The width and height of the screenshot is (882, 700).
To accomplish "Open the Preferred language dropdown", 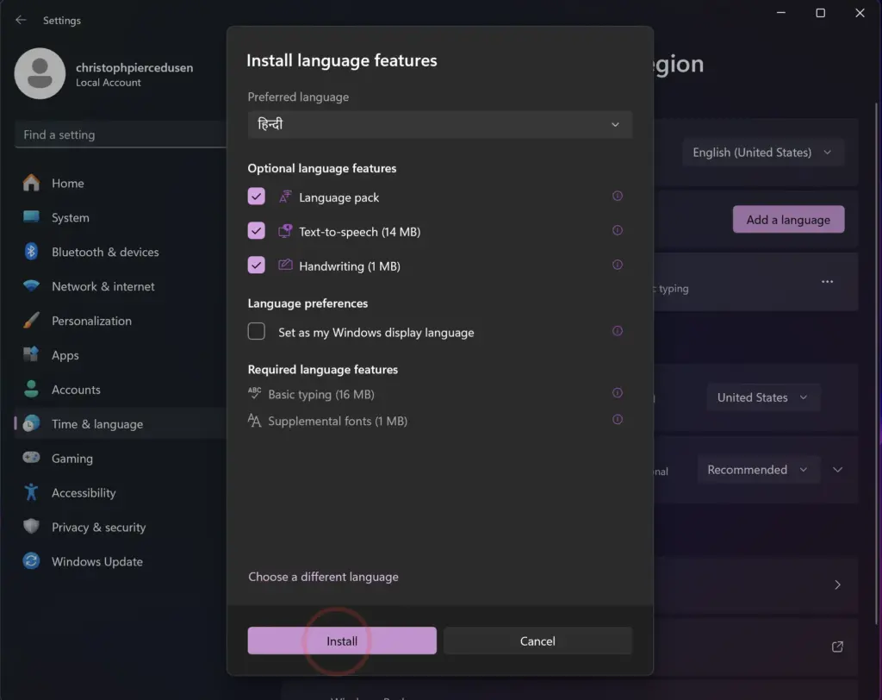I will pos(439,124).
